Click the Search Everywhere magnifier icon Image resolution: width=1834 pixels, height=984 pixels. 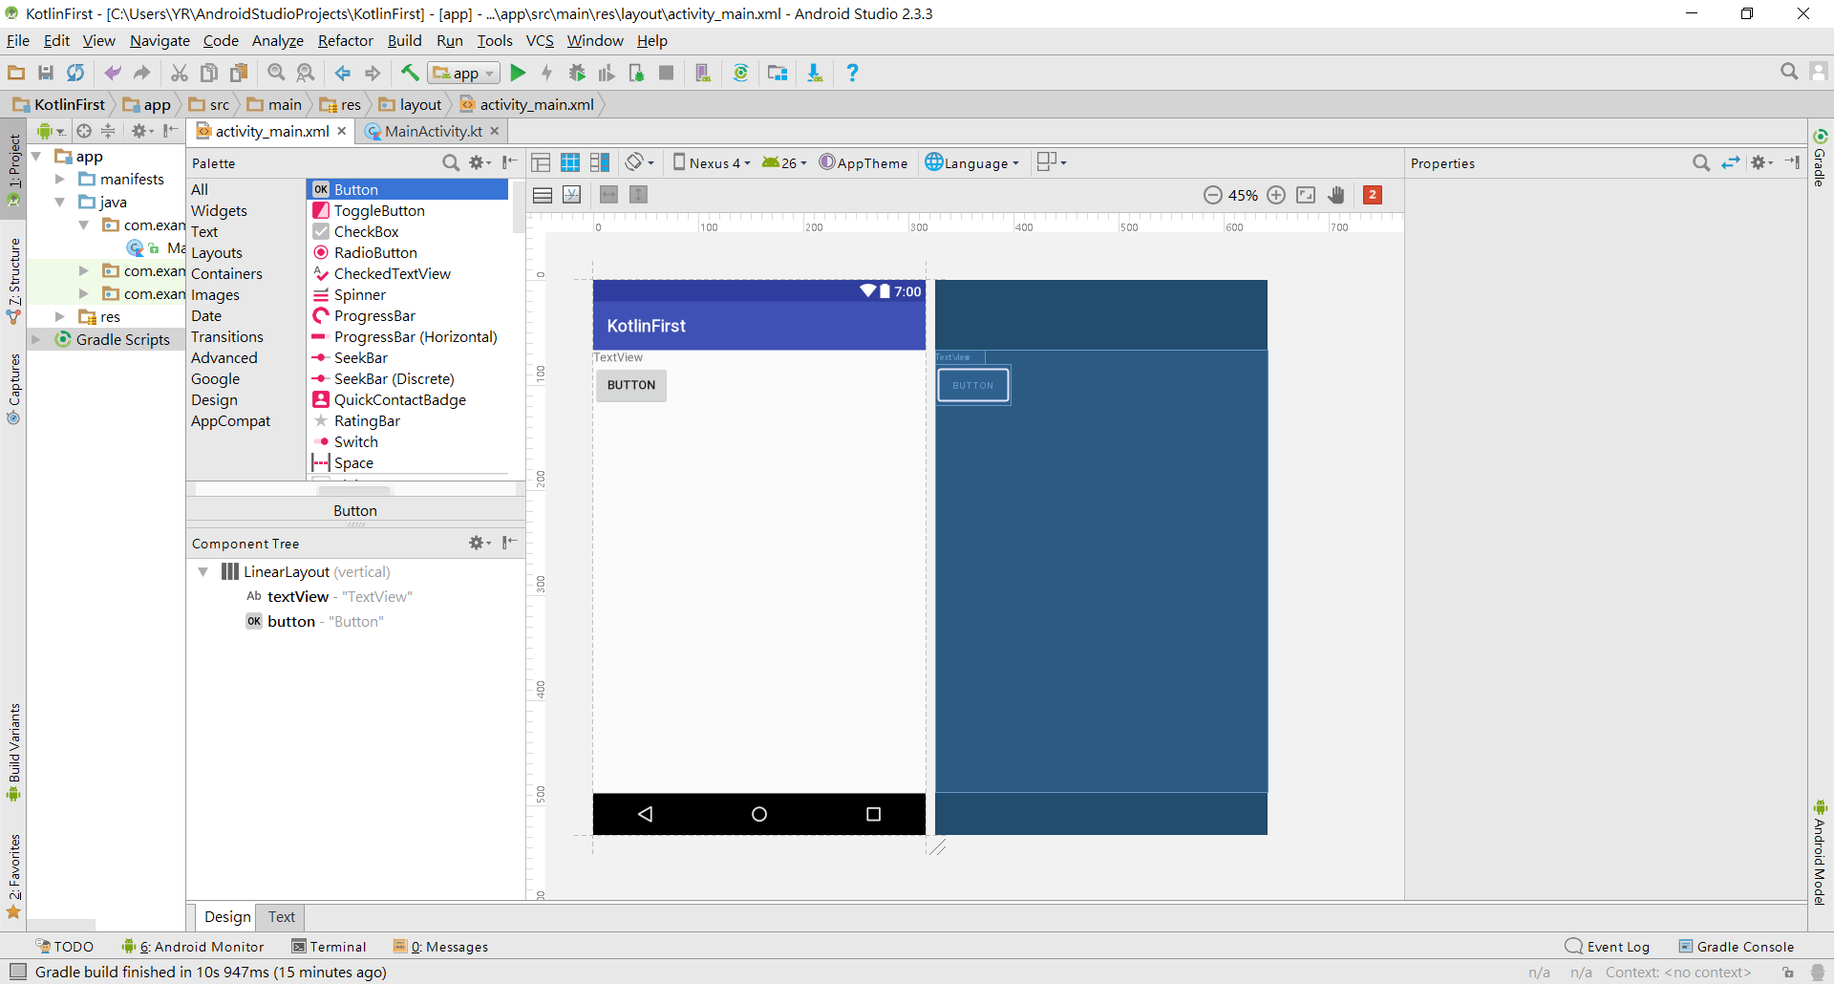[x=1789, y=72]
